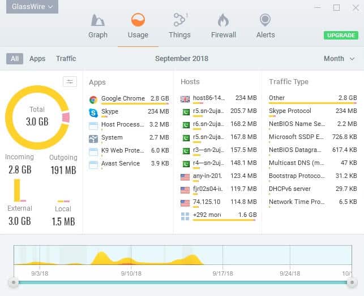The width and height of the screenshot is (364, 296).
Task: Click the External 3.0 GB value
Action: (x=20, y=221)
